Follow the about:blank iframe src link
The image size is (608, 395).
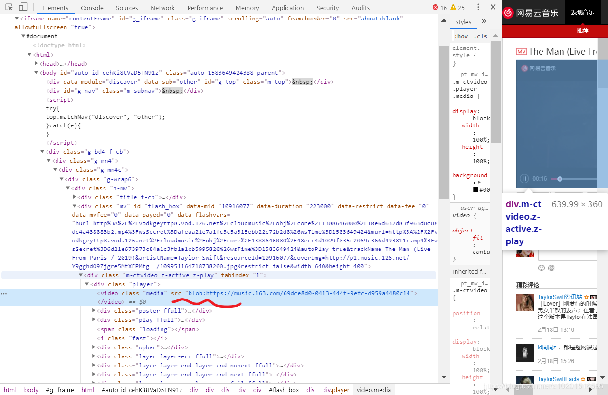point(381,19)
